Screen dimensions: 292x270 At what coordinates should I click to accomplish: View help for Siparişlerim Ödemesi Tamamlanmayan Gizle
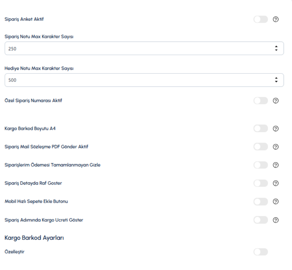275,165
